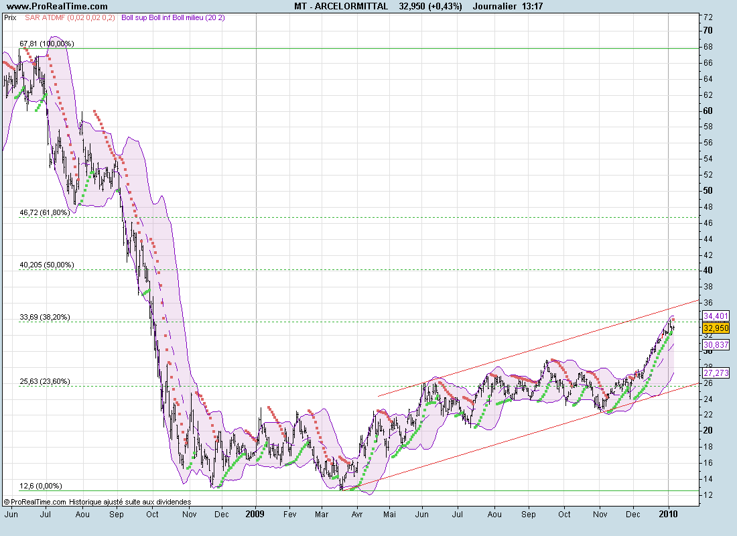Click the 12 price axis label
This screenshot has width=737, height=536.
point(708,495)
